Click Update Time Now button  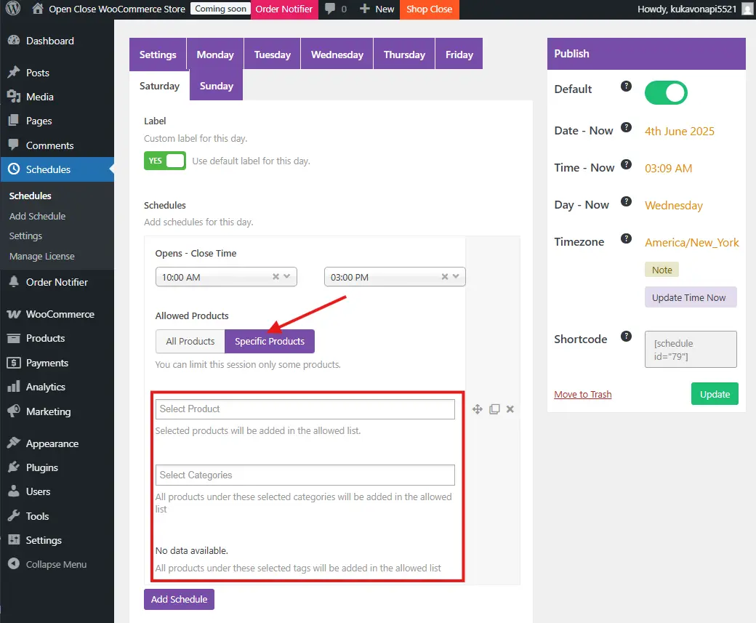click(x=691, y=297)
